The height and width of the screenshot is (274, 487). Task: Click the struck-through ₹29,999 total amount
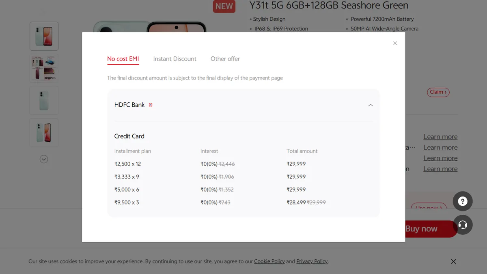click(x=316, y=203)
